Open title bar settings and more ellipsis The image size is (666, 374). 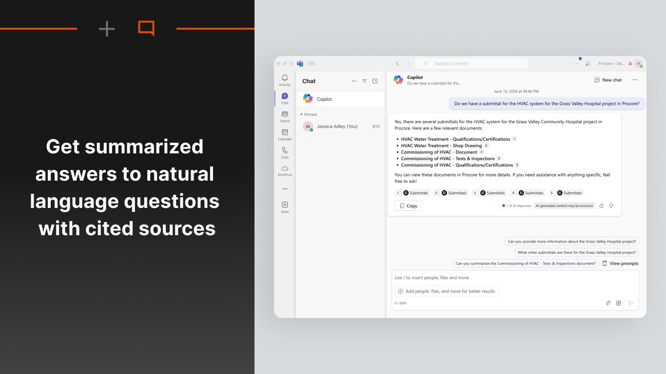(x=576, y=63)
